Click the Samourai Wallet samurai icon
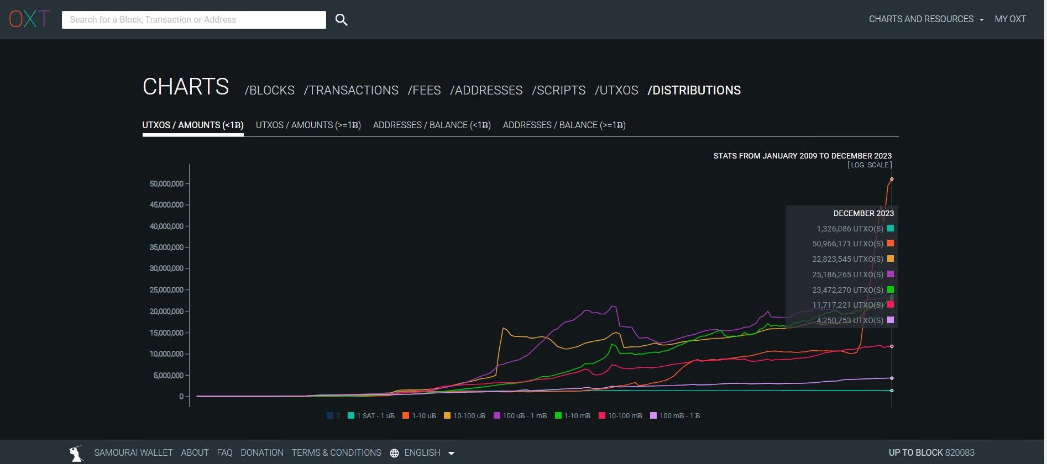The width and height of the screenshot is (1047, 464). click(x=76, y=453)
